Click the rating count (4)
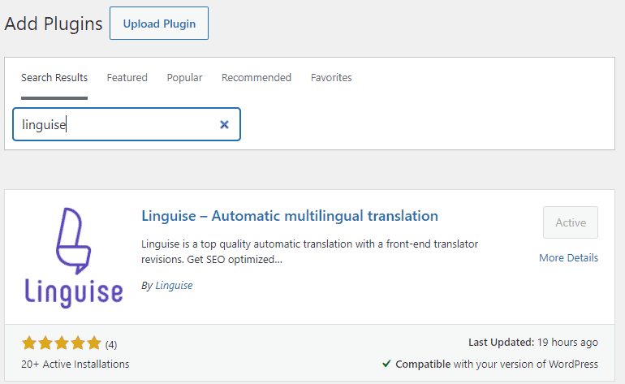The height and width of the screenshot is (384, 625). coord(111,344)
